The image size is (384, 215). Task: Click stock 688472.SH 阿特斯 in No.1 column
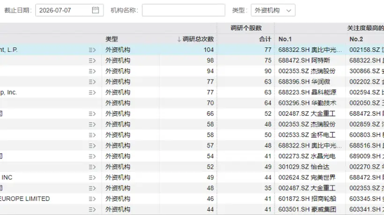coord(304,60)
